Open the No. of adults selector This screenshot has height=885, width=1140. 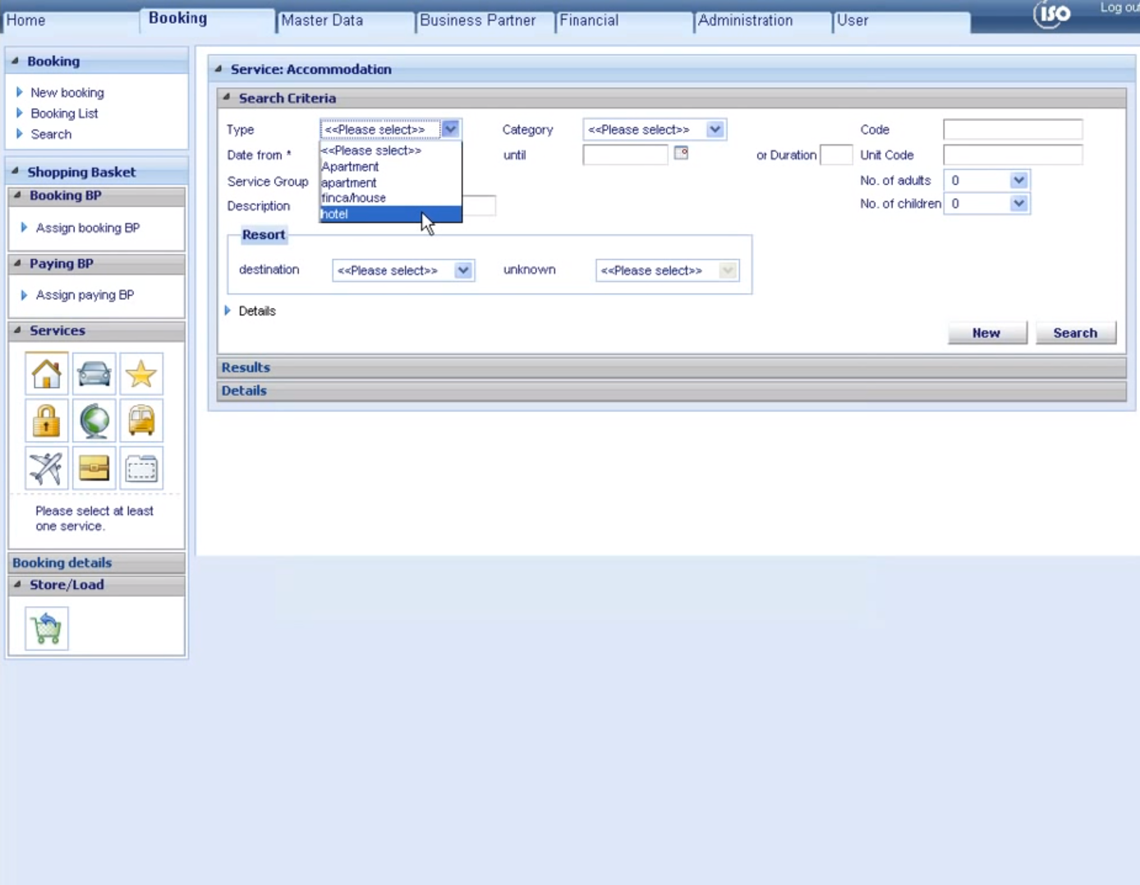click(x=1018, y=179)
